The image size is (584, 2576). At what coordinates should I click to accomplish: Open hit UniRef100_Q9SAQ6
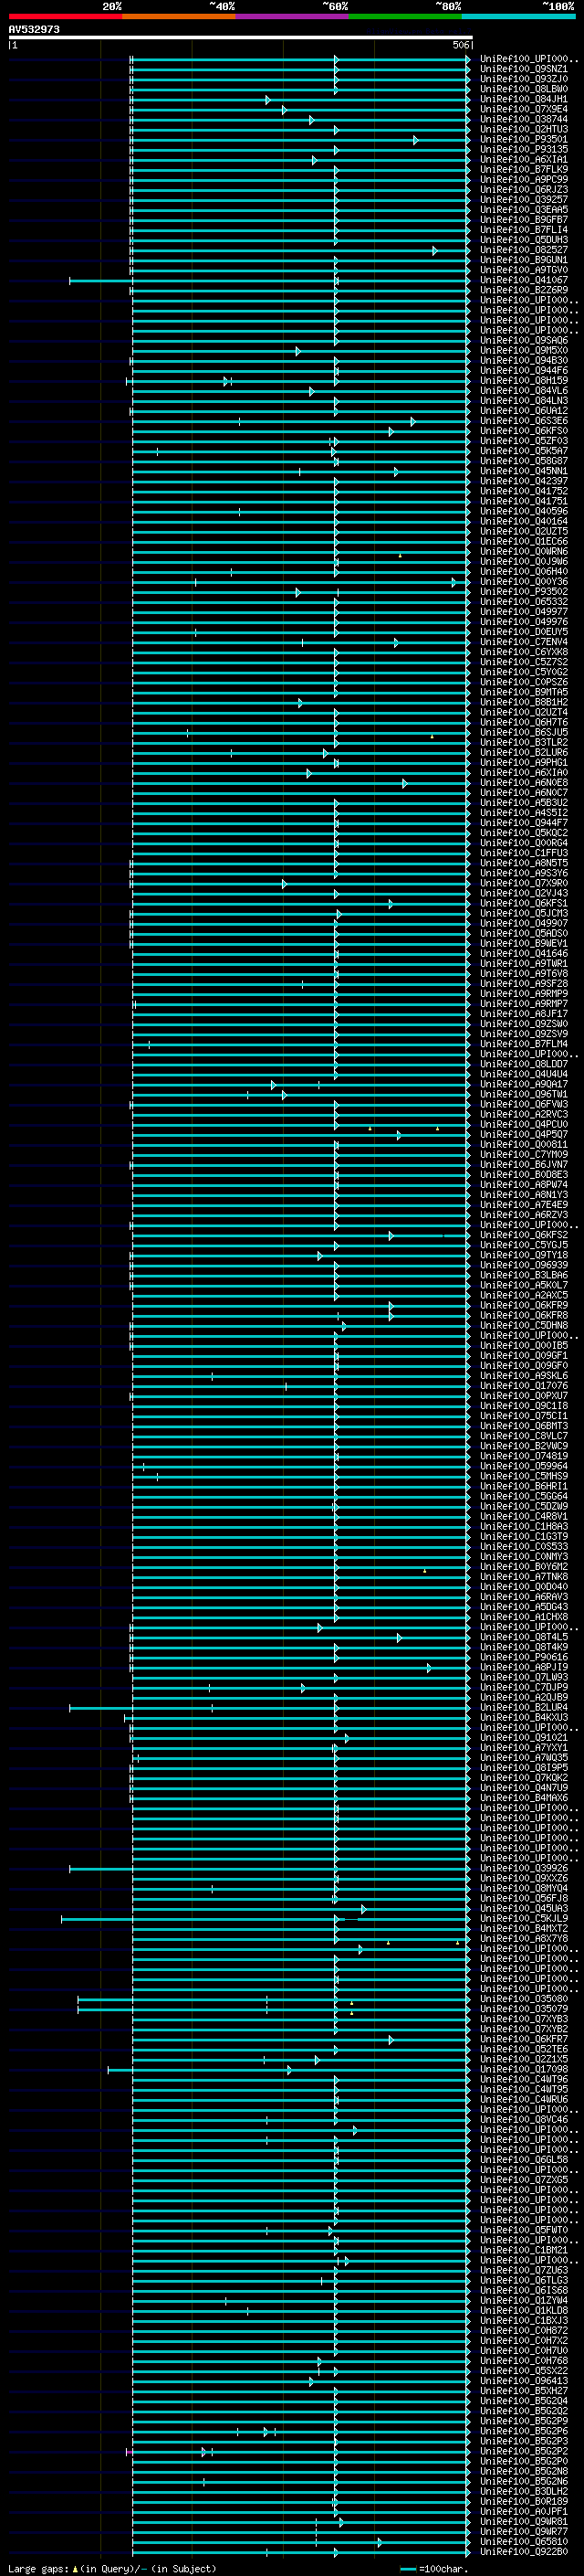pos(524,340)
